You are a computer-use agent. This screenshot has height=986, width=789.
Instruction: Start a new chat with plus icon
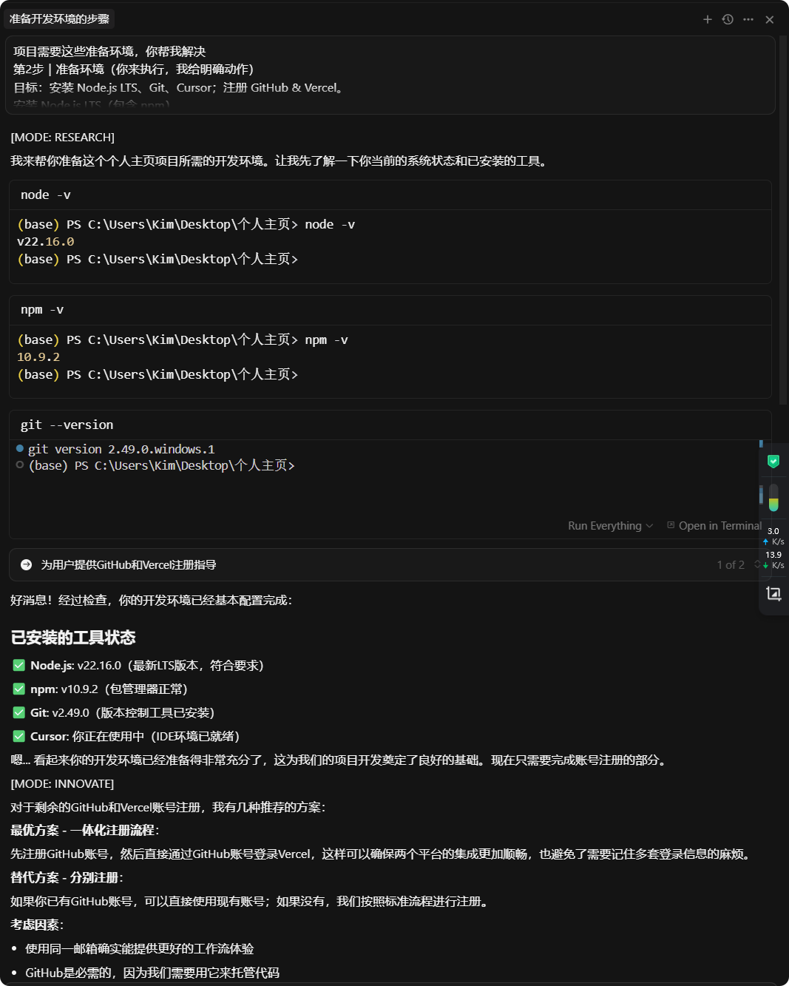click(x=708, y=19)
